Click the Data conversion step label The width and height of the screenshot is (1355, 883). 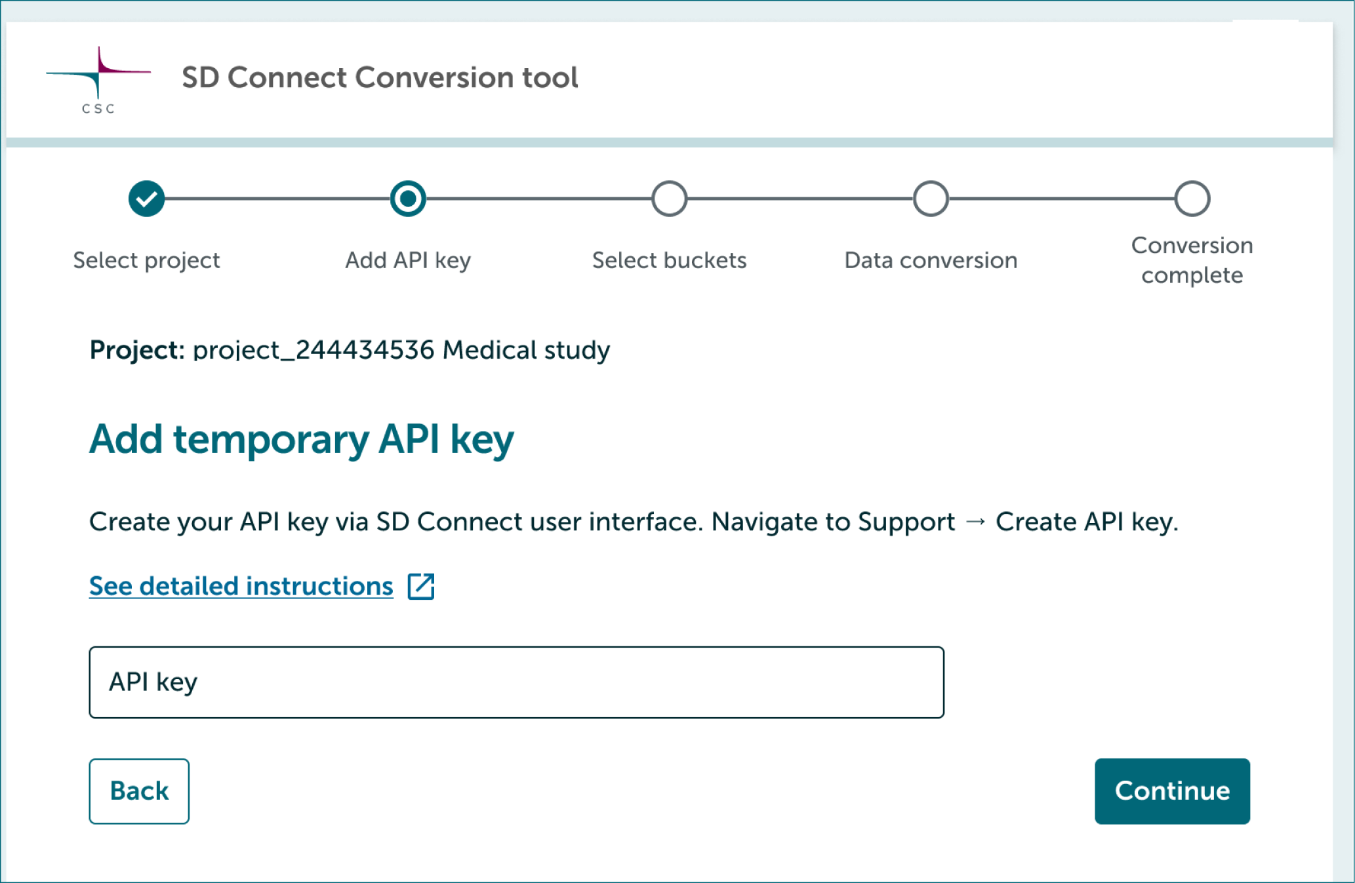[x=930, y=260]
